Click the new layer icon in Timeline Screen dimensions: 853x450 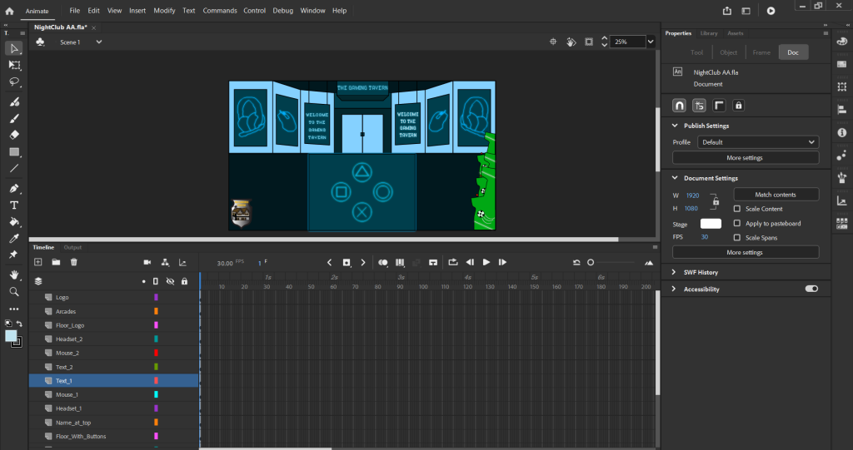click(x=37, y=262)
